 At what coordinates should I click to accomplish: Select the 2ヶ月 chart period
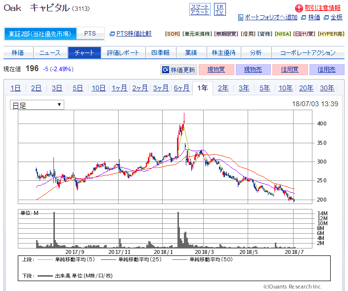click(x=140, y=88)
